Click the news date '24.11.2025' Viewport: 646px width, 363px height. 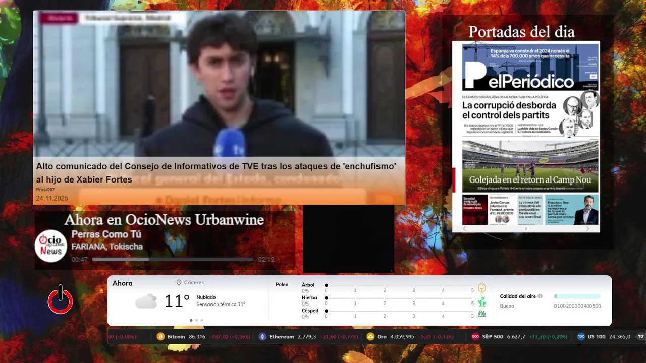52,198
